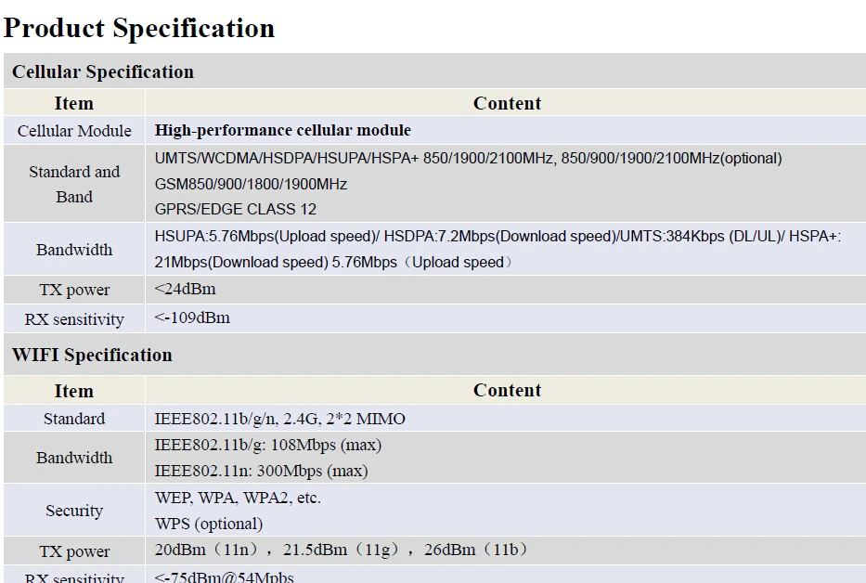Image resolution: width=866 pixels, height=583 pixels.
Task: Click the HSUPA 5.76Mbps upload speed line
Action: (498, 237)
